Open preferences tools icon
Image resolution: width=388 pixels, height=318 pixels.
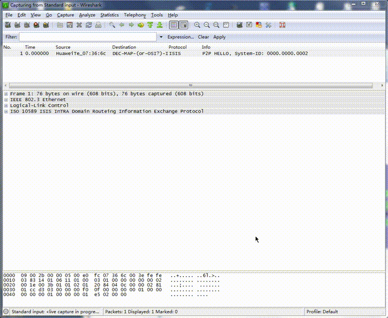pos(268,25)
